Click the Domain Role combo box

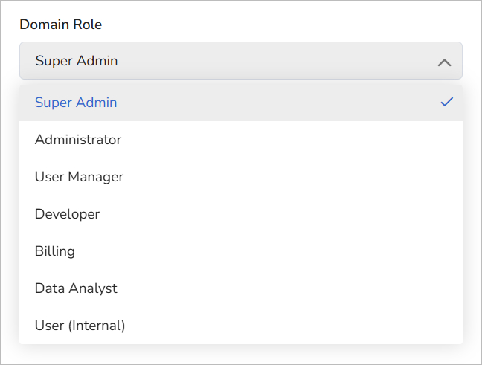point(240,61)
